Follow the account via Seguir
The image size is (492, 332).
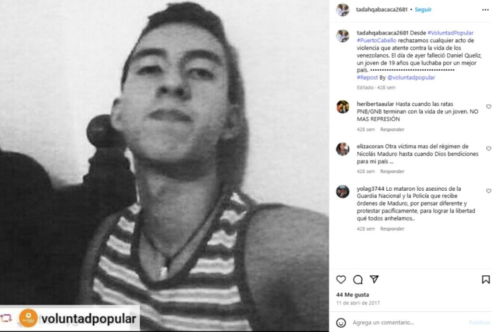point(423,10)
